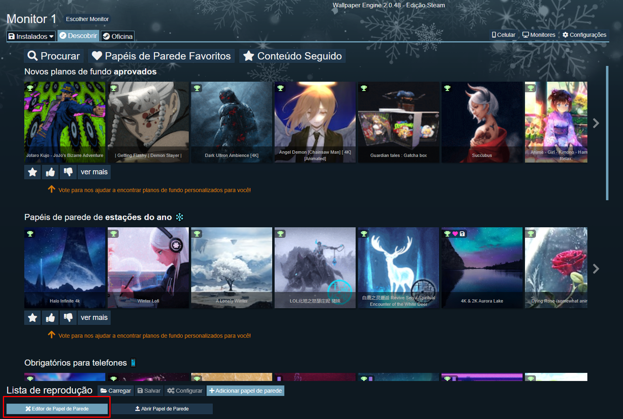Select the LOL wolf rider wallpaper
The height and width of the screenshot is (419, 623).
coord(315,268)
